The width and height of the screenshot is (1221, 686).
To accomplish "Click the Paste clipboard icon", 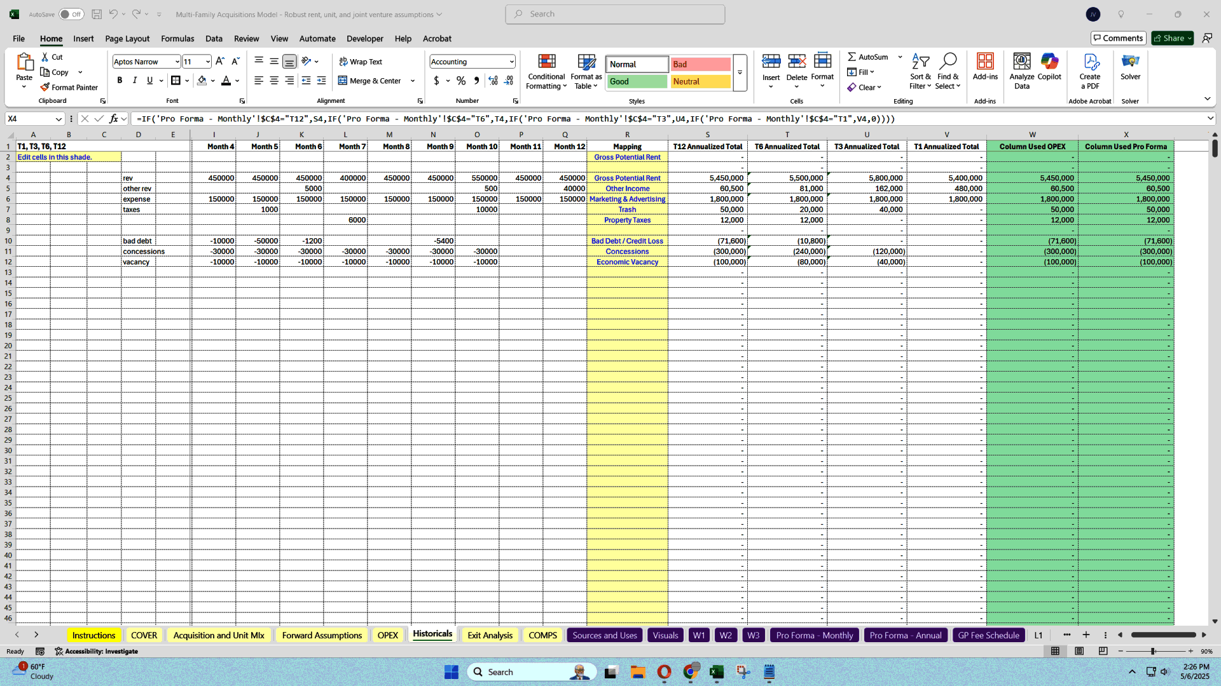I will pyautogui.click(x=24, y=63).
